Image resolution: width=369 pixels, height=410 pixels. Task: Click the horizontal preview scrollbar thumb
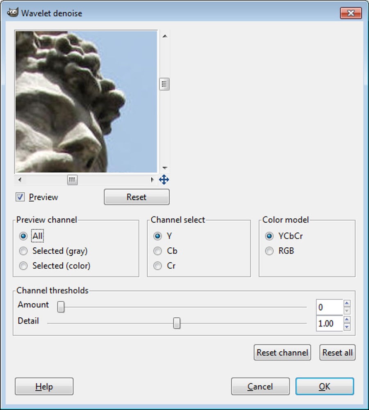(x=72, y=180)
